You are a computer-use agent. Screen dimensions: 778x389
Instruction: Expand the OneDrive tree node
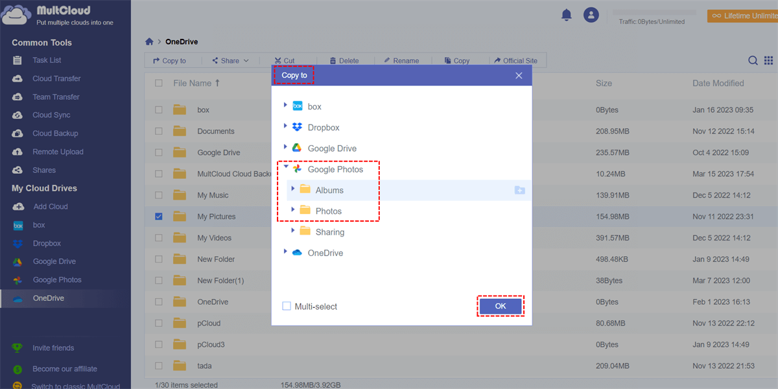(x=285, y=251)
